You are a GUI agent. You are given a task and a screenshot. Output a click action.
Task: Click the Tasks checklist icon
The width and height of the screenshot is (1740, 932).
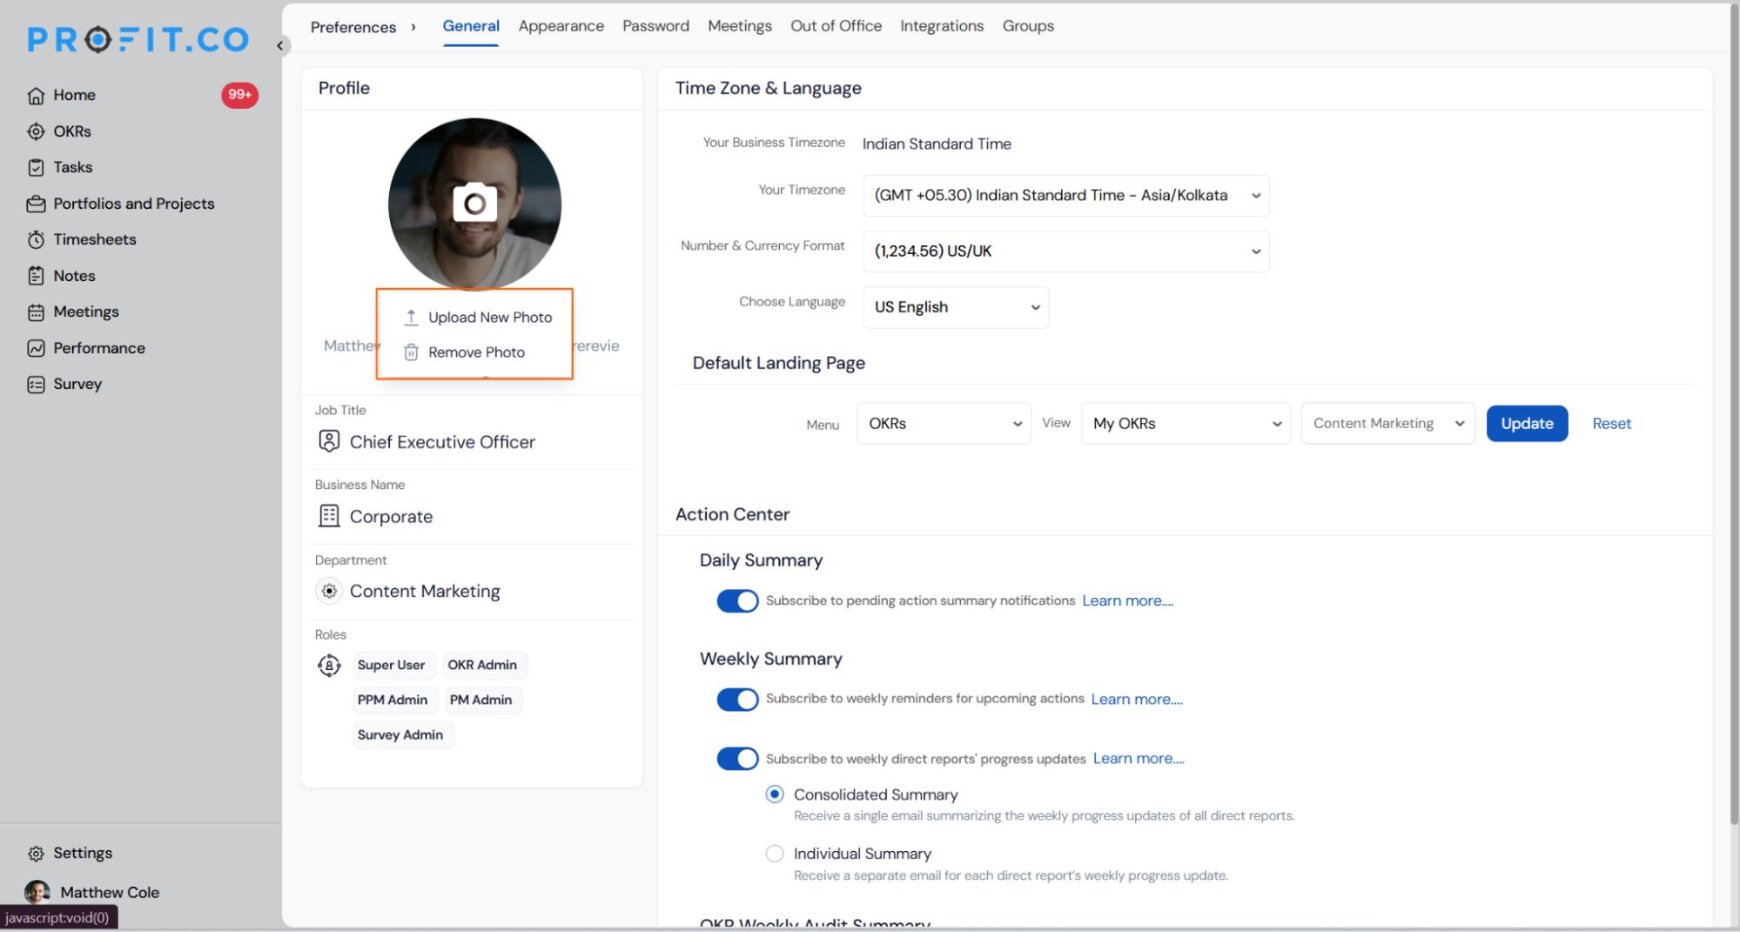pos(36,168)
